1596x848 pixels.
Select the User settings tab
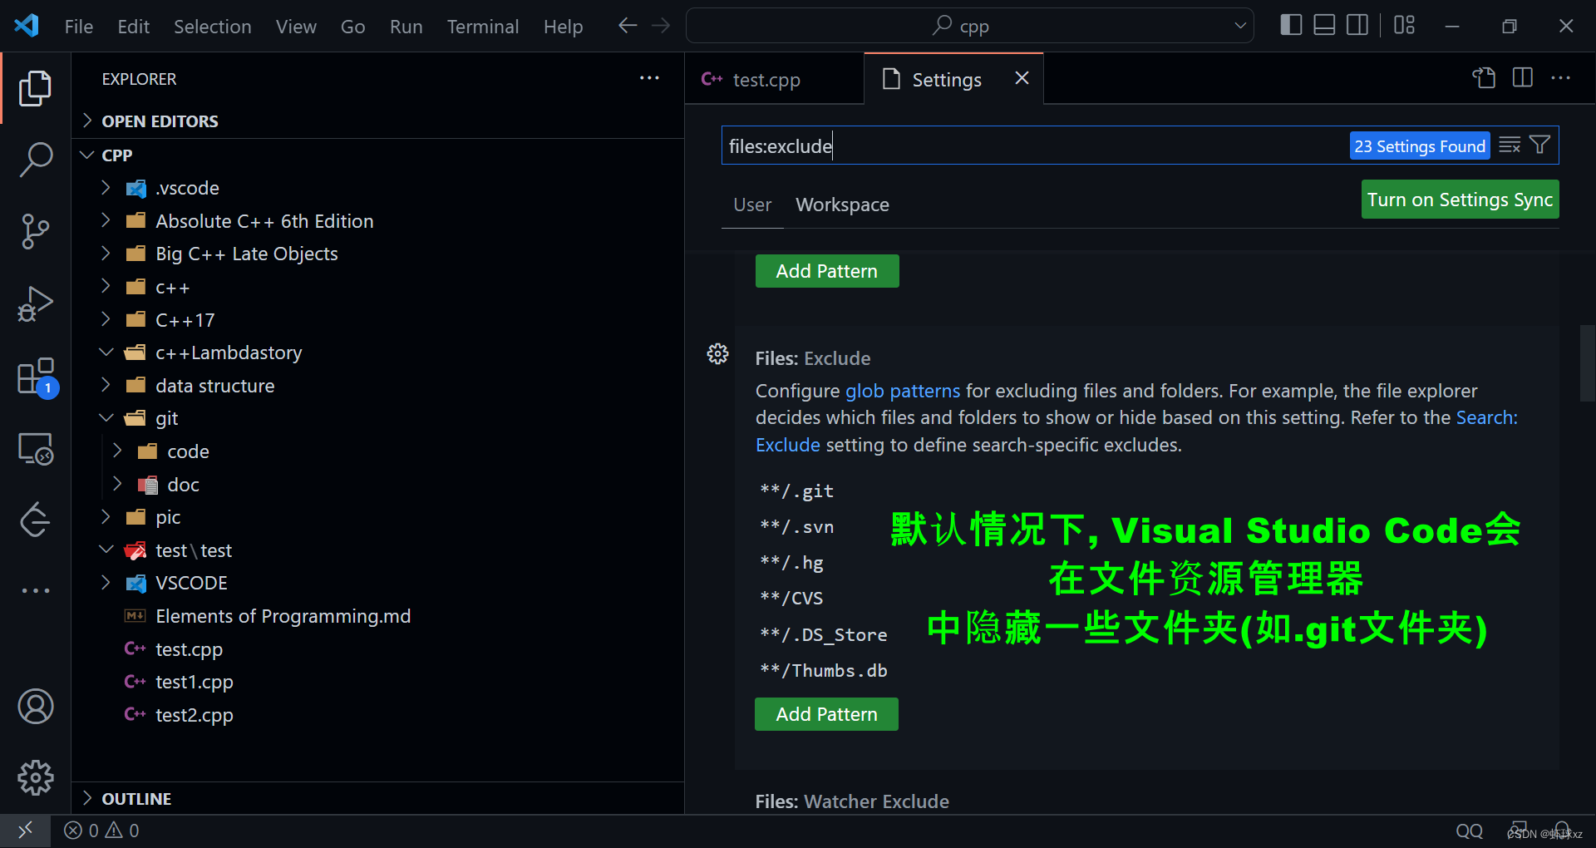click(x=752, y=205)
